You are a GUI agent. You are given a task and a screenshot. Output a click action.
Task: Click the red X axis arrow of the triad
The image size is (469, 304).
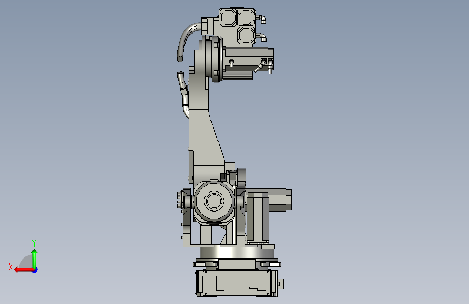pos(23,270)
